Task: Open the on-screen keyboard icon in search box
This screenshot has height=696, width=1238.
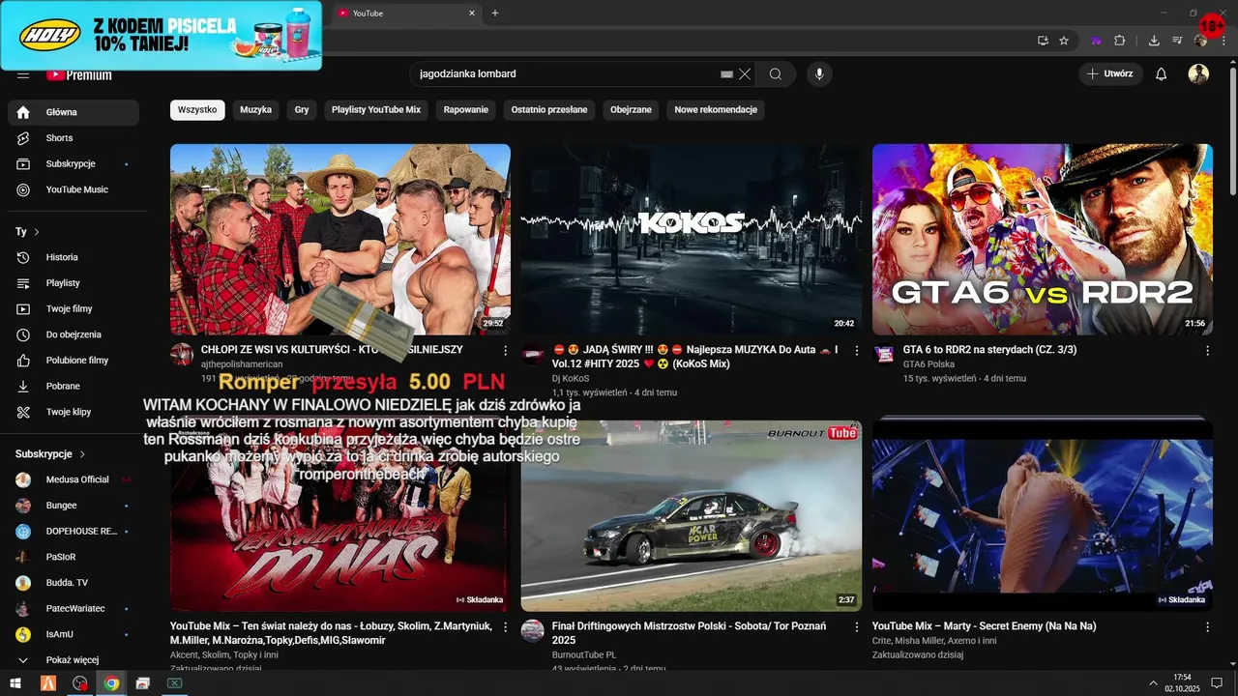Action: pyautogui.click(x=727, y=74)
